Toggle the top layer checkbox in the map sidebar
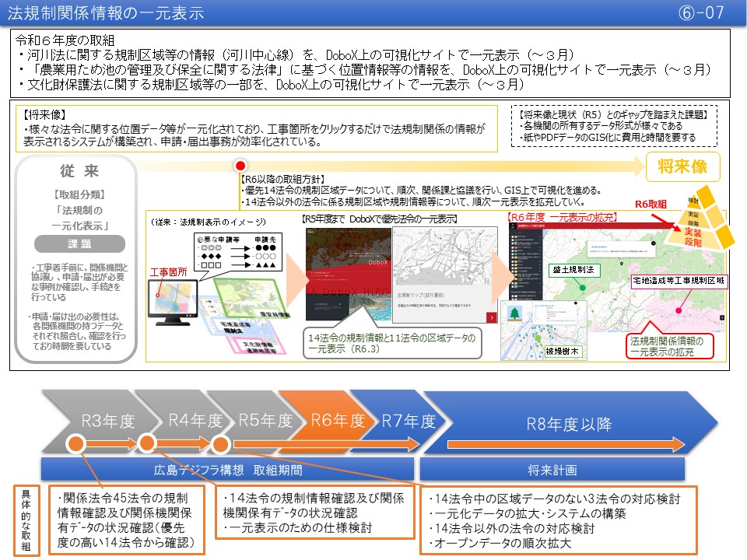This screenshot has width=747, height=560. point(513,236)
